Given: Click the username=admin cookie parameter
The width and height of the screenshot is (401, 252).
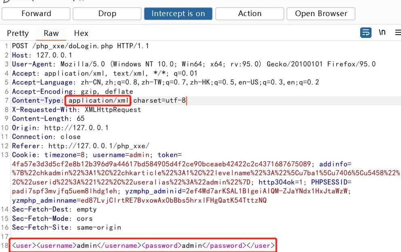Looking at the screenshot, I should coord(121,155).
